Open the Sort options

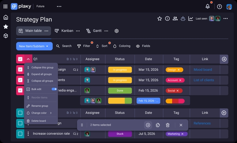click(102, 46)
